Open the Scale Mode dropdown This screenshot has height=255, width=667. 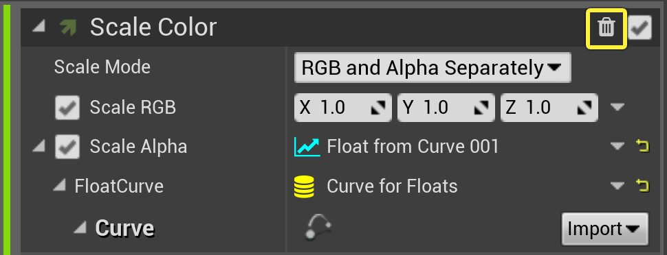coord(433,68)
